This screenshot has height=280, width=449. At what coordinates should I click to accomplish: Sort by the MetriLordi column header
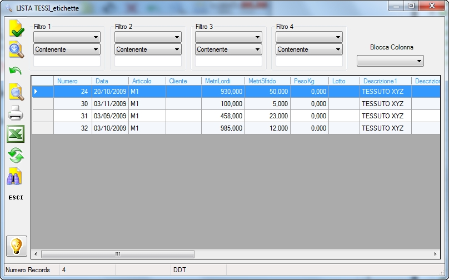pyautogui.click(x=223, y=81)
